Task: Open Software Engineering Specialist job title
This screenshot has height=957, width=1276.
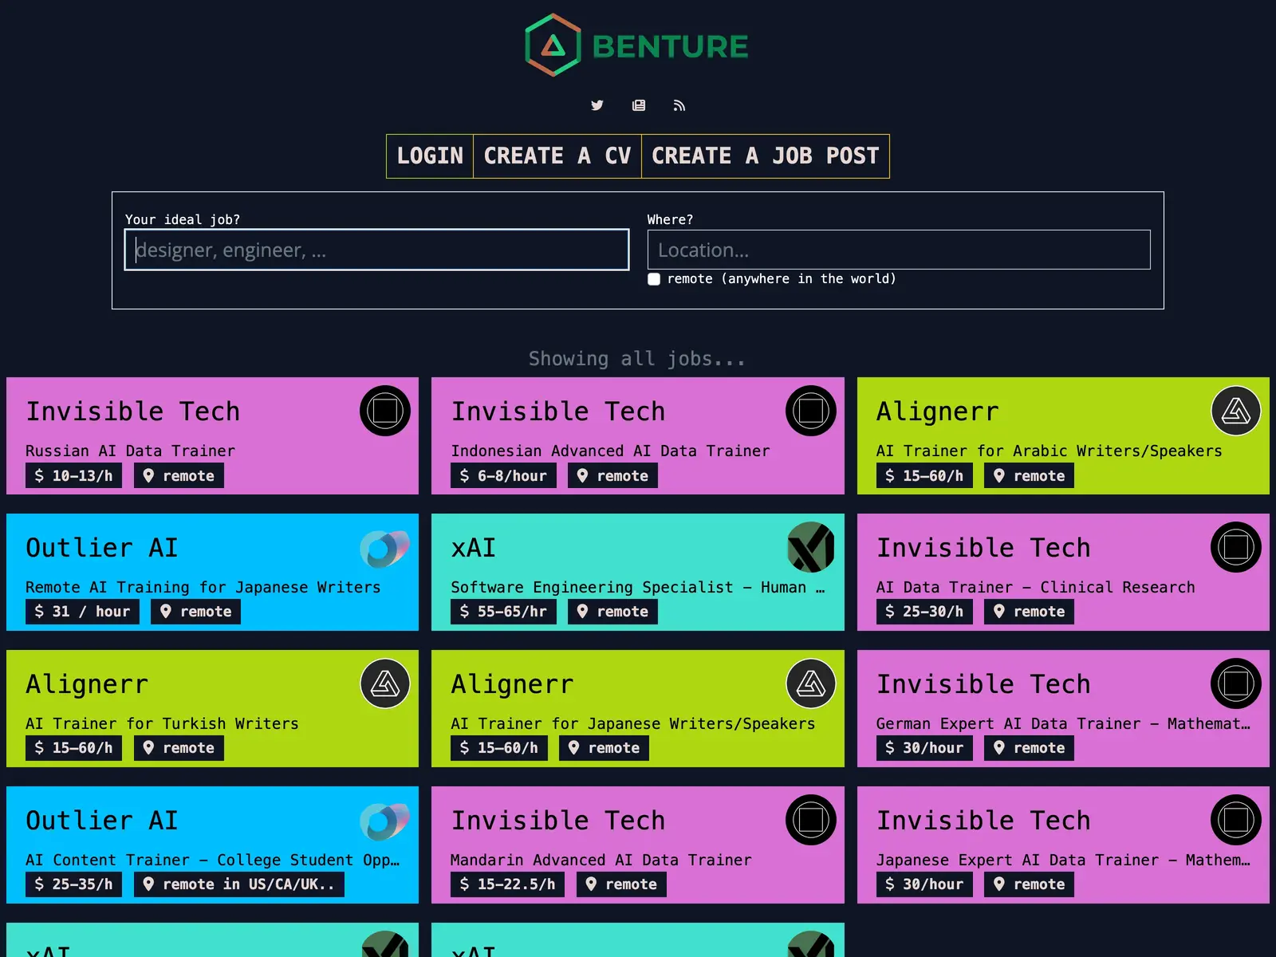Action: pyautogui.click(x=637, y=587)
